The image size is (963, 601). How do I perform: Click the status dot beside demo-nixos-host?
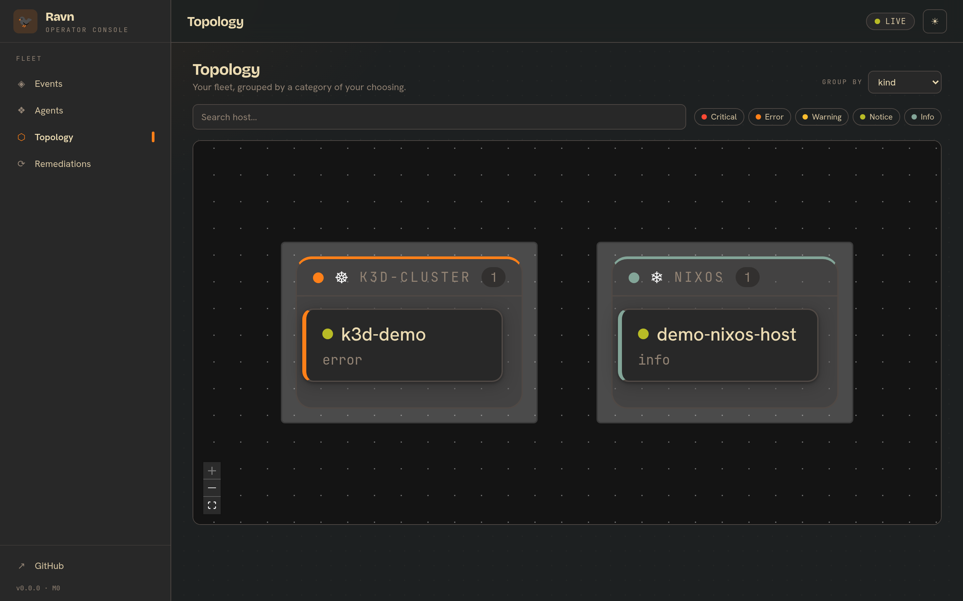pos(643,334)
